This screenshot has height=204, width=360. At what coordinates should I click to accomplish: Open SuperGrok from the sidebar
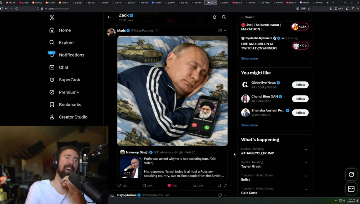coord(65,80)
